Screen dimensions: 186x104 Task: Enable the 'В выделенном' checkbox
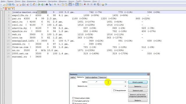tap(114, 90)
